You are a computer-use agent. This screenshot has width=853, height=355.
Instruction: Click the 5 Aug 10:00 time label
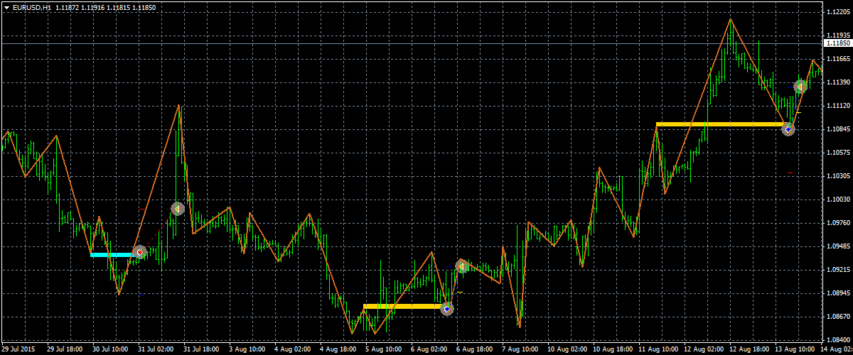coord(384,350)
